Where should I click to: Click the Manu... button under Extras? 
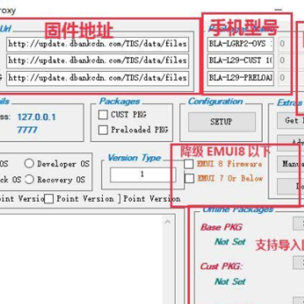point(290,164)
